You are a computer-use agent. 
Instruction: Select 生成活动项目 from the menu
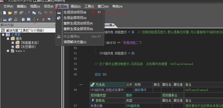pyautogui.click(x=75, y=12)
